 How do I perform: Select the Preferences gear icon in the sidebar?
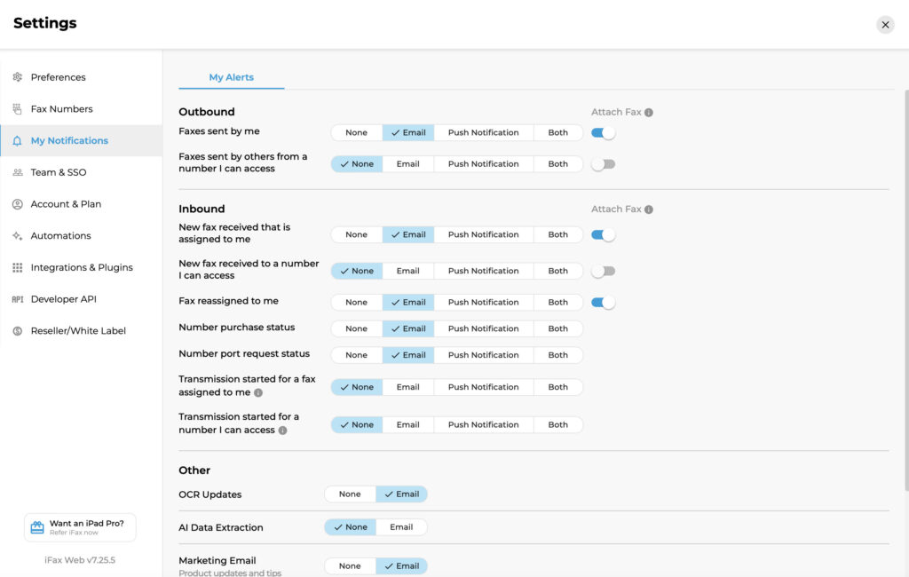[x=17, y=77]
